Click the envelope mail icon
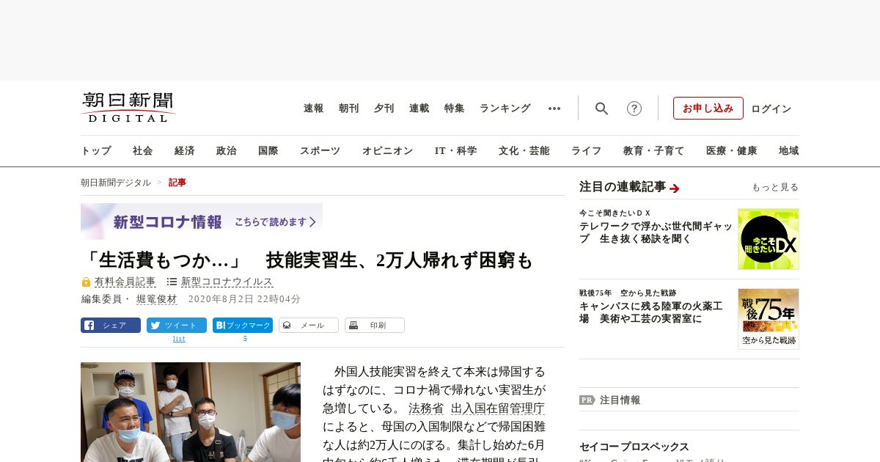 (x=287, y=325)
